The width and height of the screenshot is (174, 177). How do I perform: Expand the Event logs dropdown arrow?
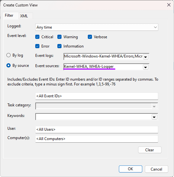(x=145, y=57)
